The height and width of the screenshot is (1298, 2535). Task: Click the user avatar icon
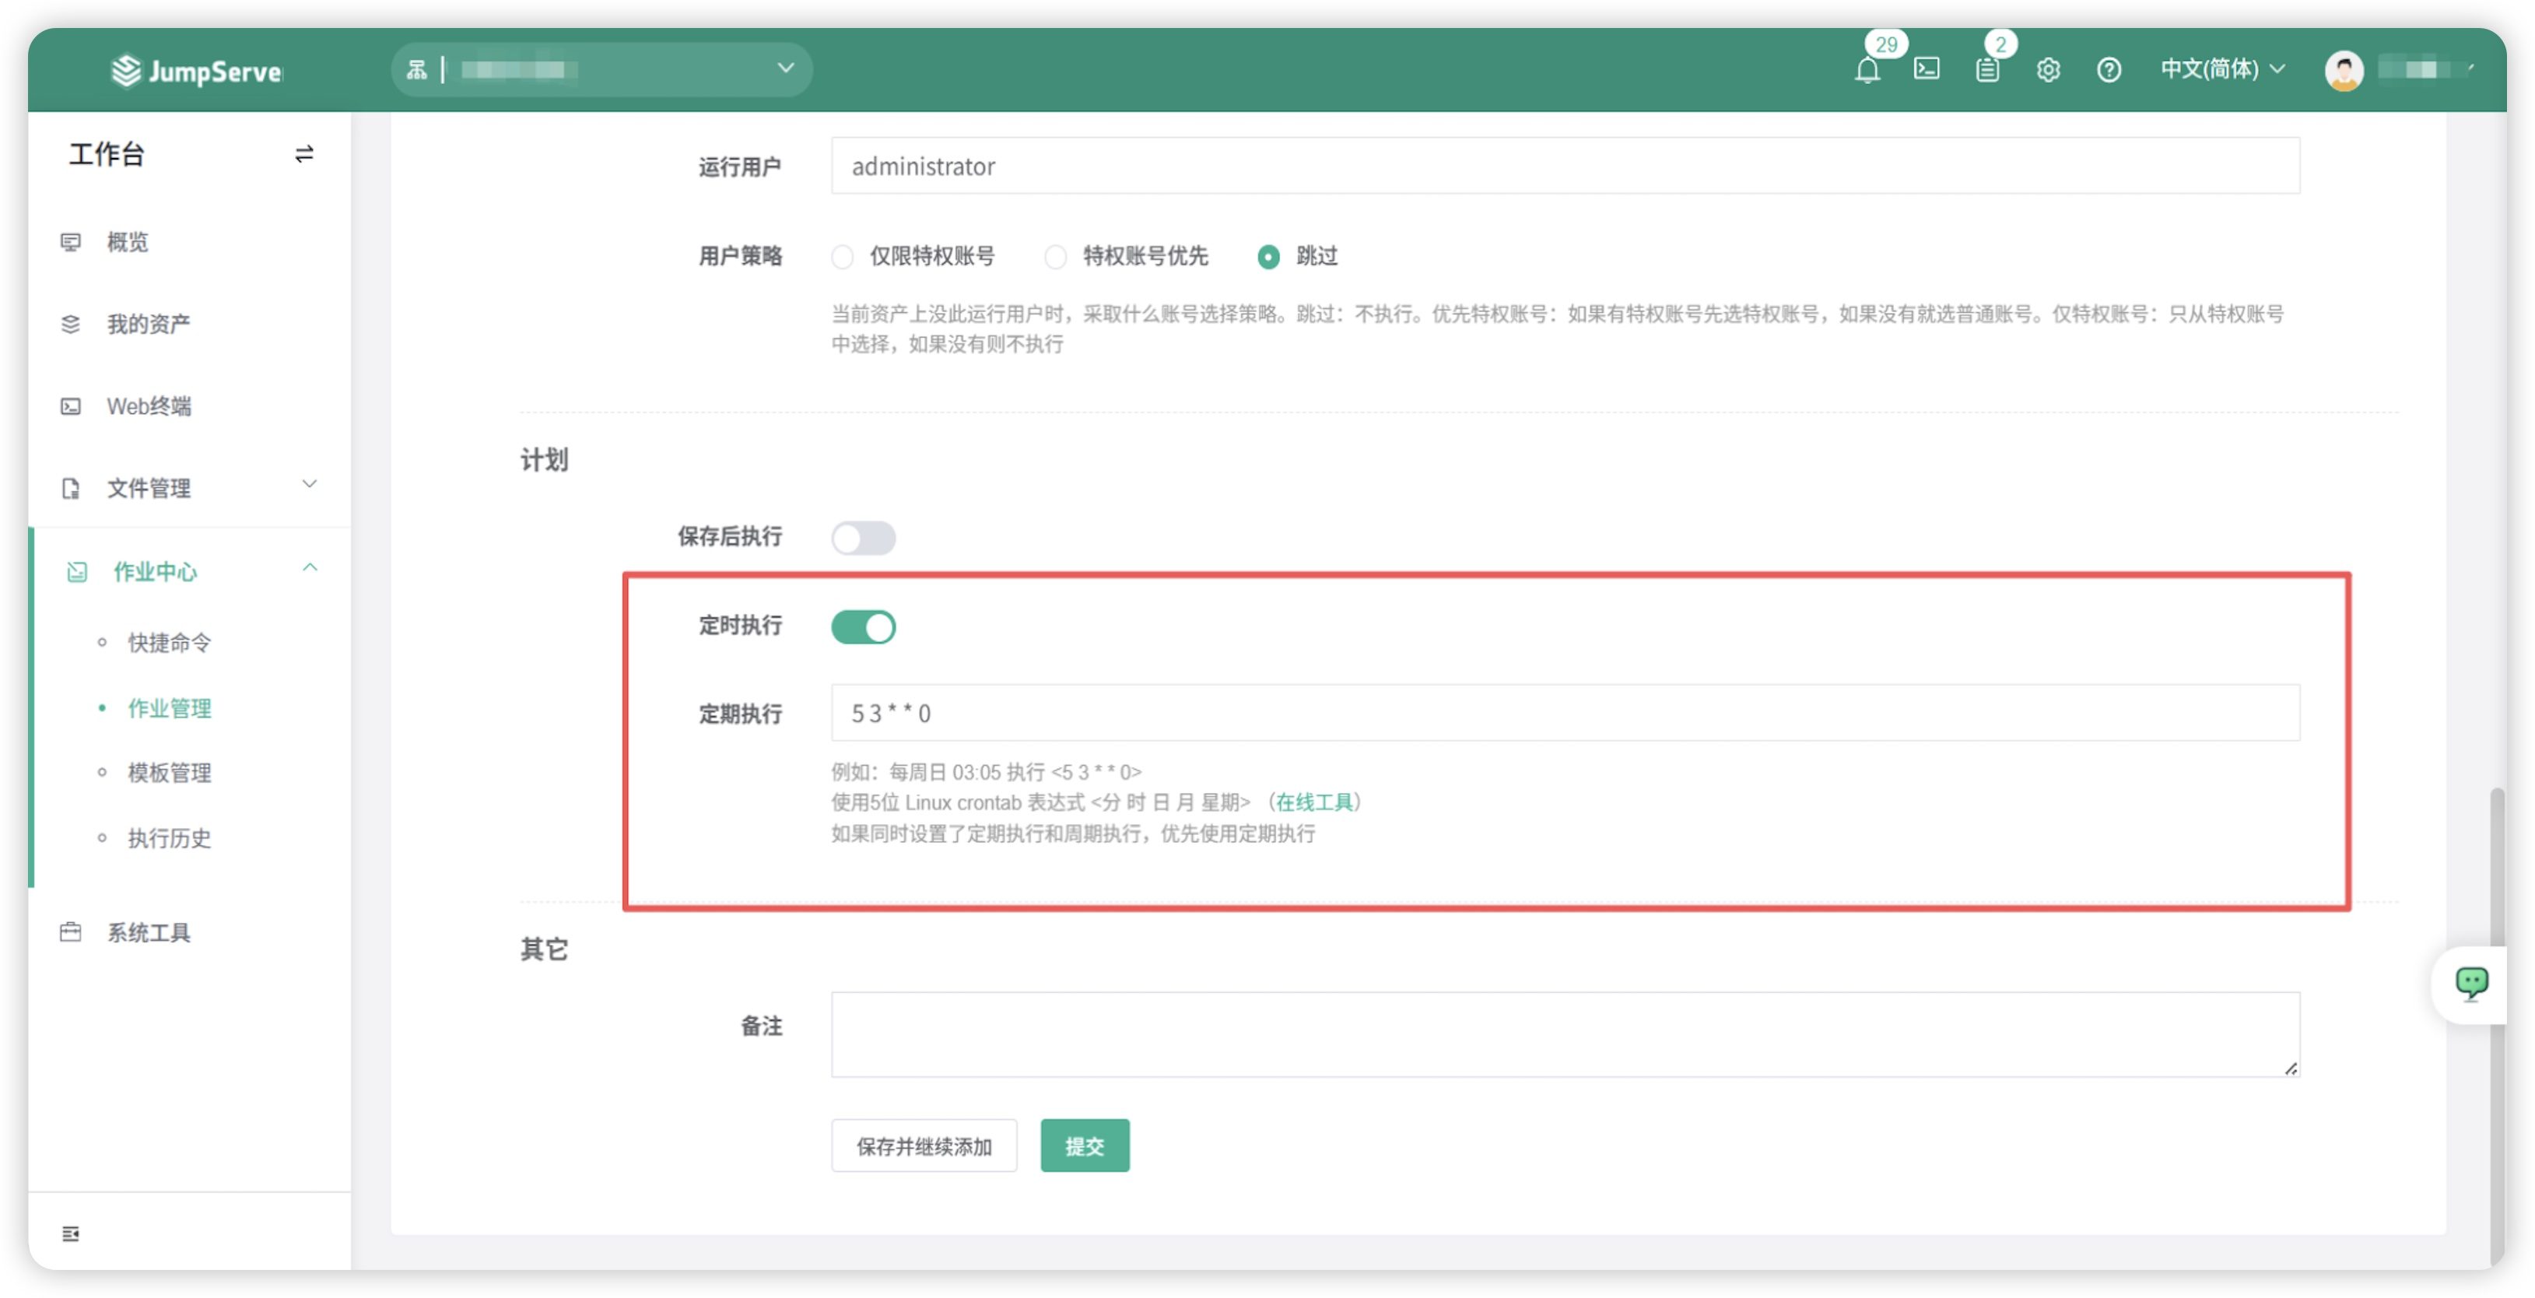point(2343,70)
